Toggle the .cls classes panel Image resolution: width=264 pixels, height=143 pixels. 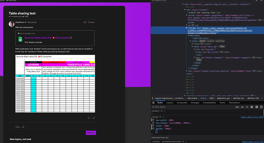(x=242, y=107)
